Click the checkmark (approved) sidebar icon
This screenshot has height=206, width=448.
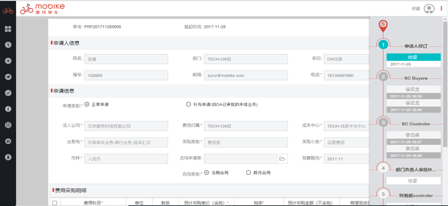(x=8, y=93)
